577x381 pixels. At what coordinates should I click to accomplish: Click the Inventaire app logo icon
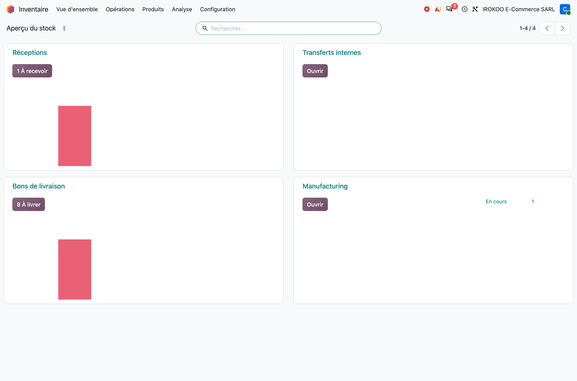[x=11, y=9]
